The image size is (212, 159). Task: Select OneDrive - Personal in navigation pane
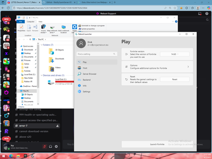(x=28, y=86)
